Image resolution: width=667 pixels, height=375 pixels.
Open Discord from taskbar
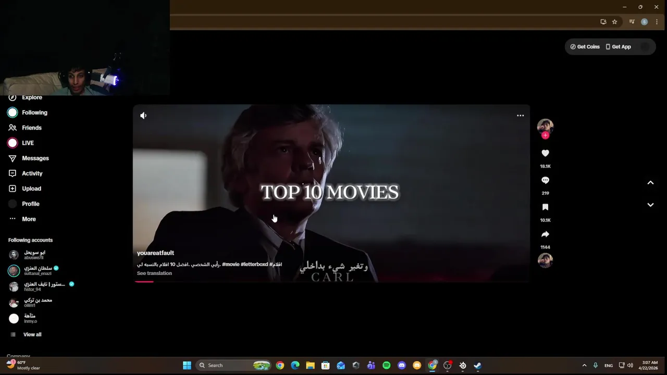click(401, 366)
